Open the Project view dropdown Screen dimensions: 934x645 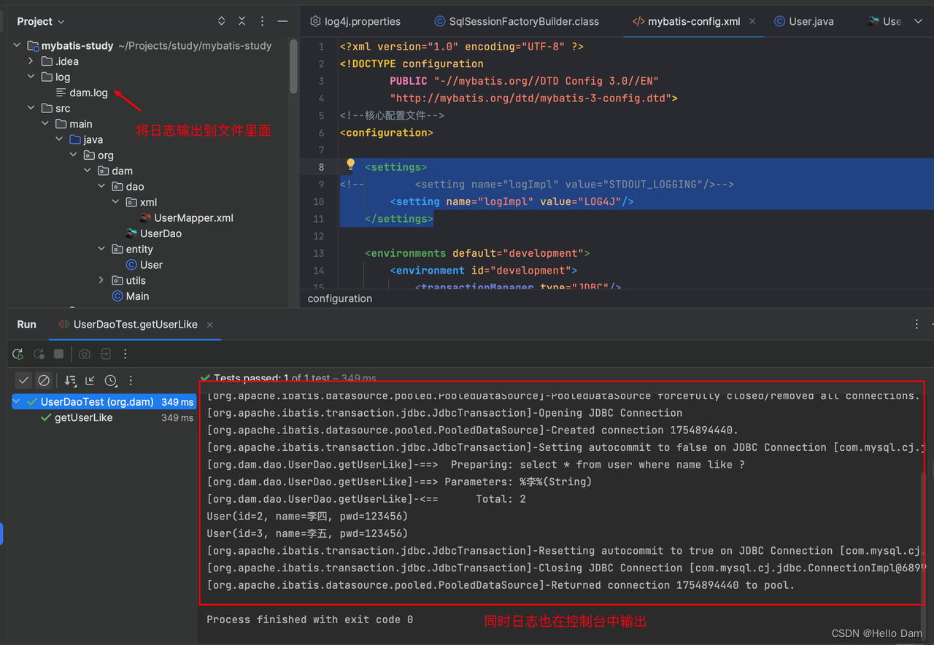[41, 21]
